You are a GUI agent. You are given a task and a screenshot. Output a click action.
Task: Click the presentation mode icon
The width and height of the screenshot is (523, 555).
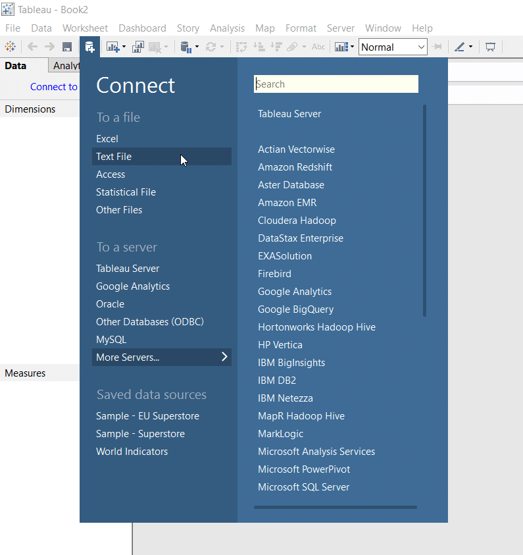(x=491, y=47)
